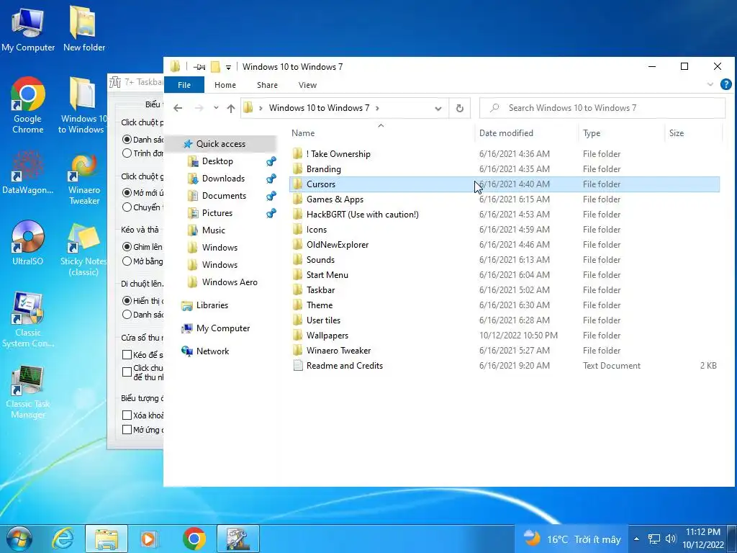Sort by the Type column header
The height and width of the screenshot is (553, 737).
622,133
